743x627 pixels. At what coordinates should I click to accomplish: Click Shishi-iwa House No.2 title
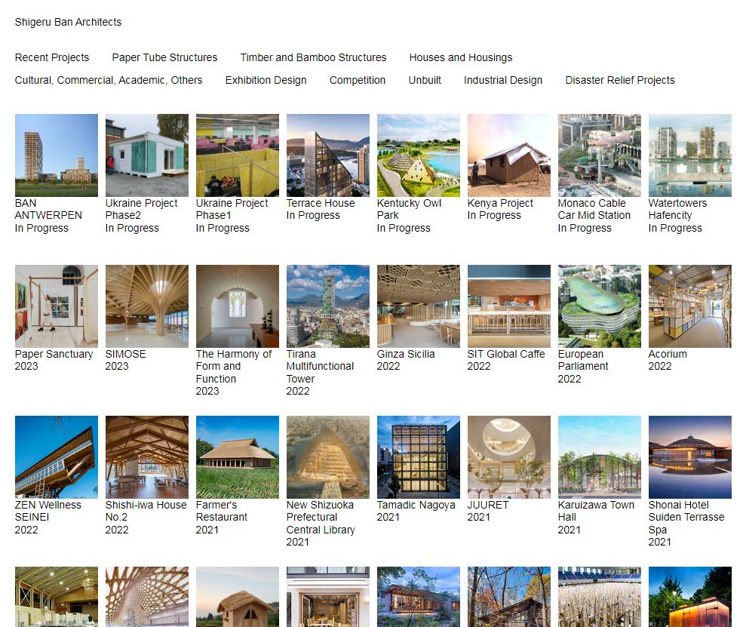(x=146, y=511)
